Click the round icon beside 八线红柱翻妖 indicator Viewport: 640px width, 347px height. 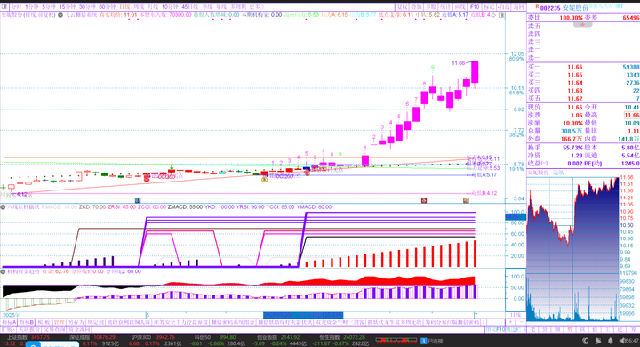click(4, 207)
